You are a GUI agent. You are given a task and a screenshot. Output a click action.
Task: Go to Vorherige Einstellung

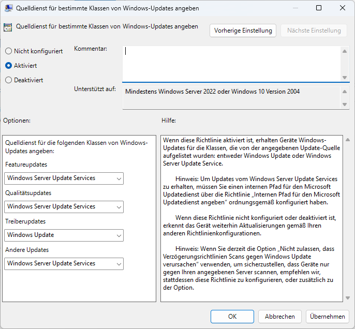click(x=243, y=31)
